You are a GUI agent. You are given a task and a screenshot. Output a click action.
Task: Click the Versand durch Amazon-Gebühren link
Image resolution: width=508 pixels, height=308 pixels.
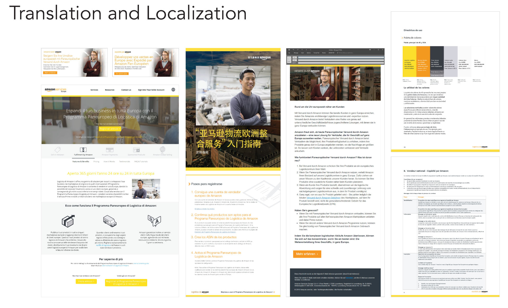tap(323, 198)
